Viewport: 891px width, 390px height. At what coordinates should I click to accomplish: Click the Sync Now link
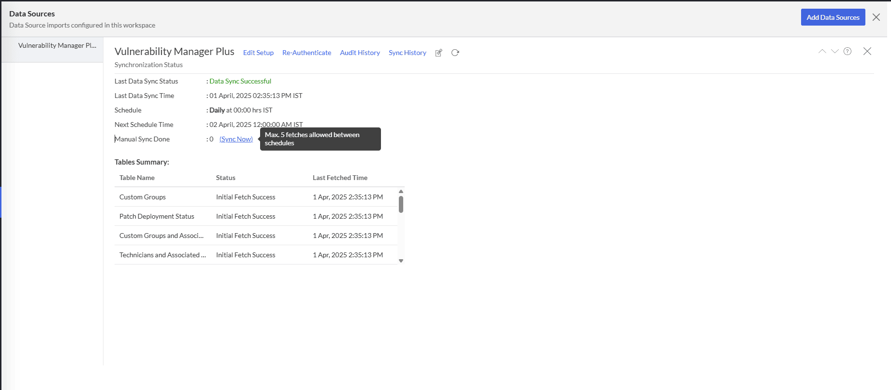(236, 139)
